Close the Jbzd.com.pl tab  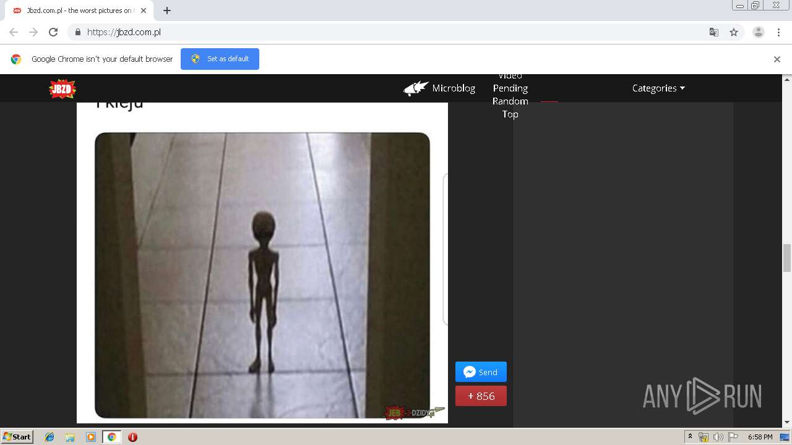click(144, 11)
